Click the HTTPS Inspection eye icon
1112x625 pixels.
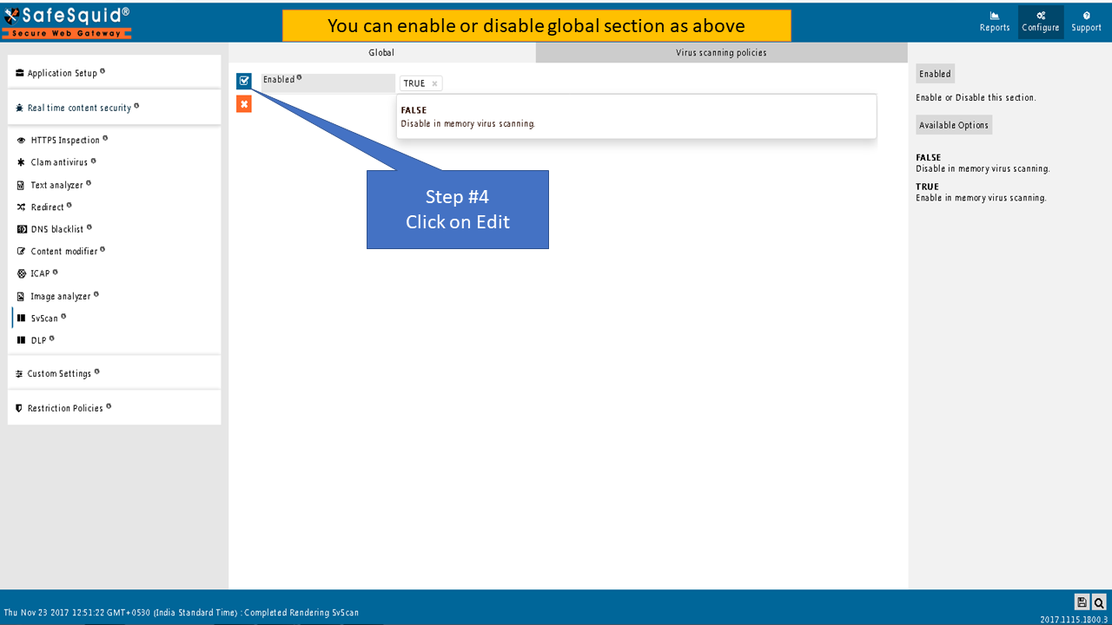pos(22,140)
